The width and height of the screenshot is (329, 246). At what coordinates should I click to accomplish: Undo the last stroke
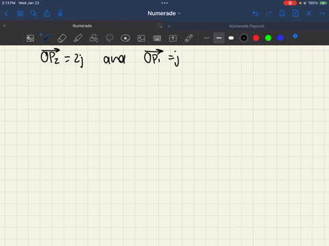tap(256, 14)
